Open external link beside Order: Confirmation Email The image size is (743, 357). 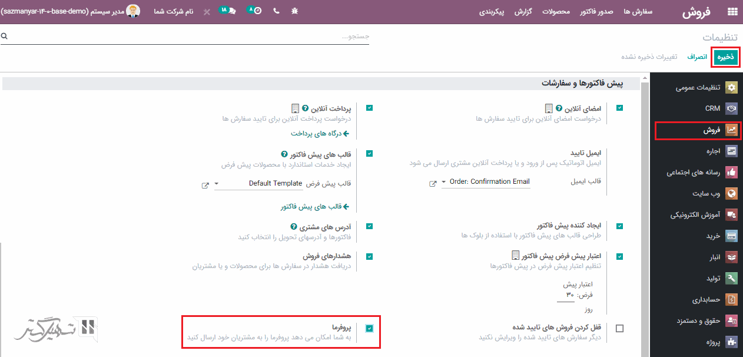(432, 183)
